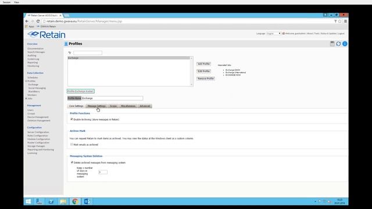Click the filter icon beside profile search box
This screenshot has height=209, width=372.
point(70,53)
